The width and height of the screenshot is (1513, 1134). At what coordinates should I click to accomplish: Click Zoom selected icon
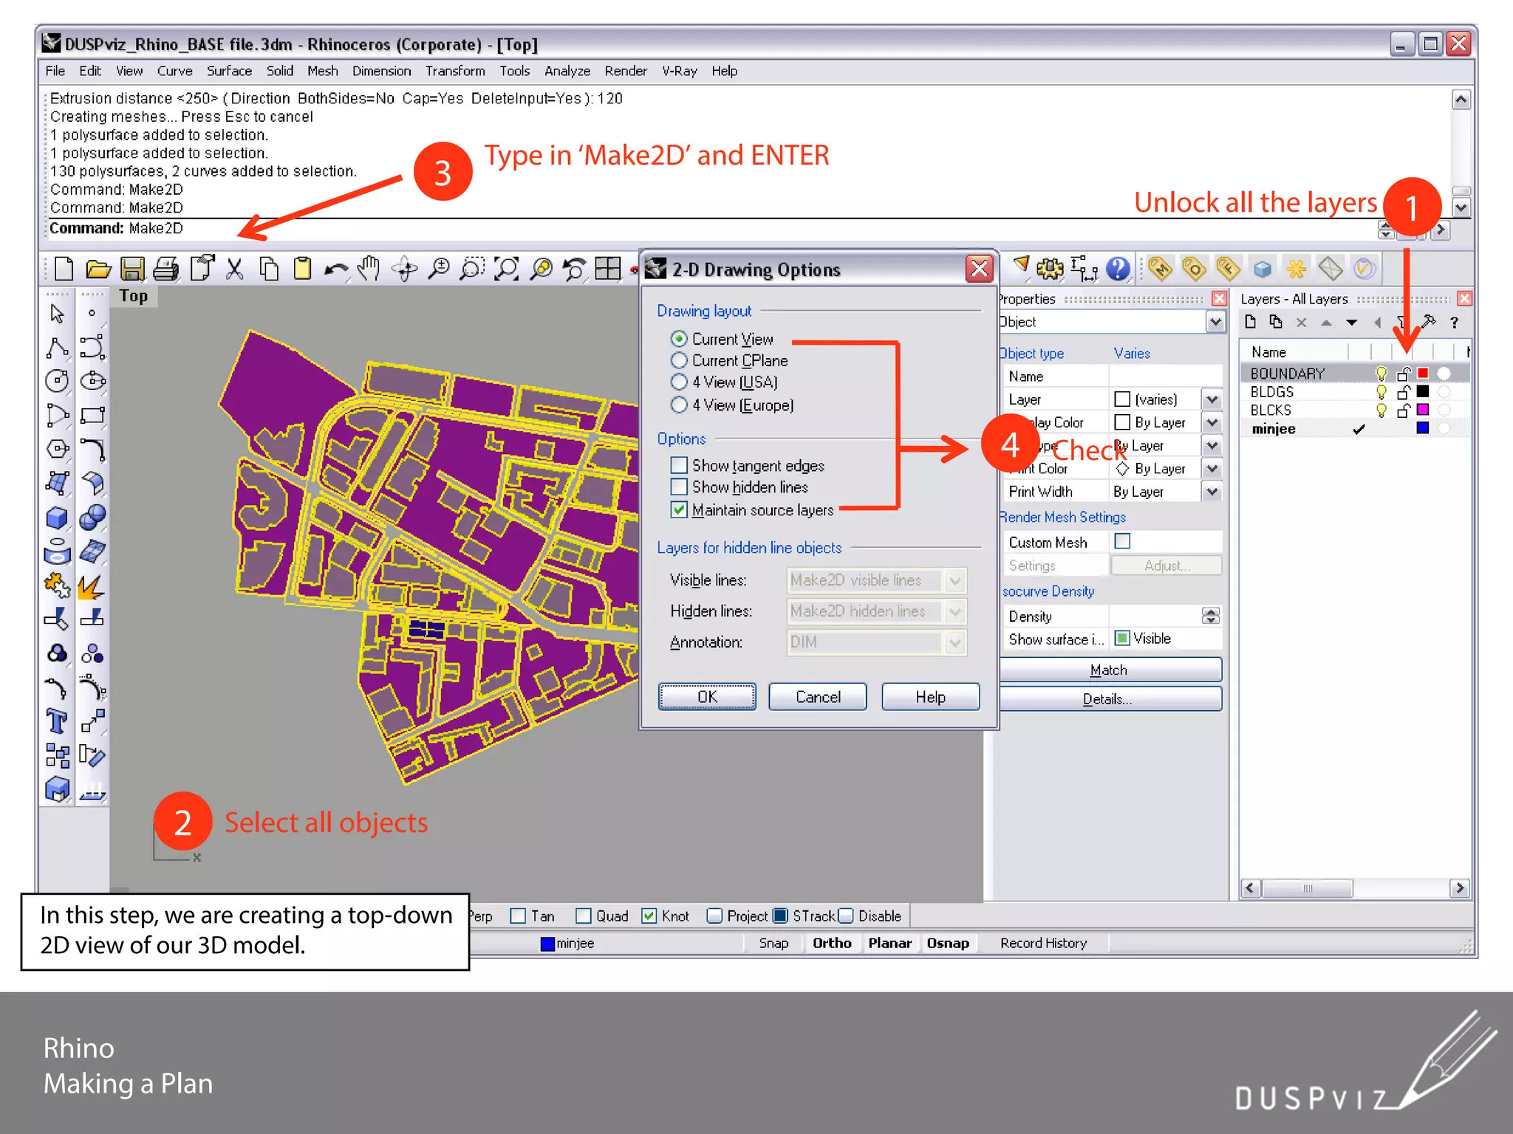(x=542, y=269)
